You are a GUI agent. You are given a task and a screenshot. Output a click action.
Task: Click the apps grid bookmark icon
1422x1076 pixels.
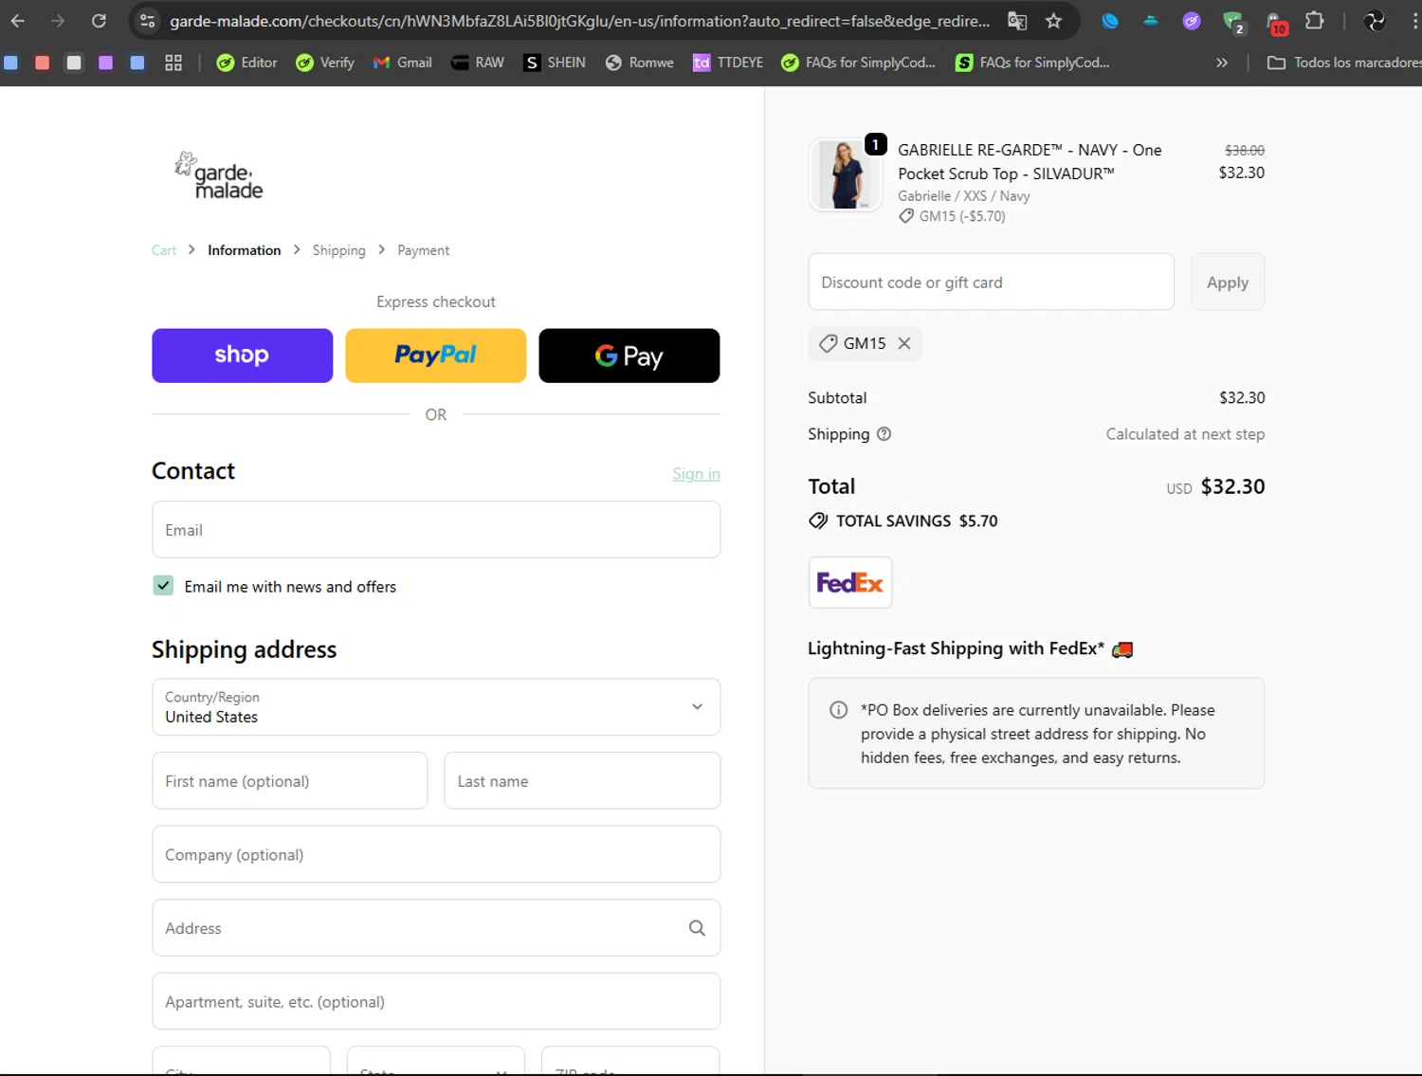[x=173, y=63]
